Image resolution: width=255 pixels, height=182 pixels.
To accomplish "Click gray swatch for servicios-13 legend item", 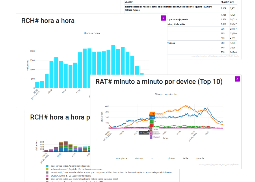I will point(47,172).
